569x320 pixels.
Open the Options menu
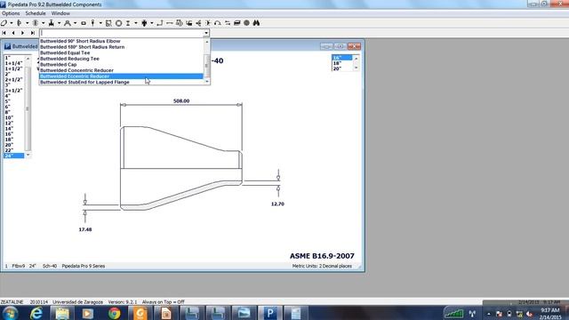pos(11,13)
